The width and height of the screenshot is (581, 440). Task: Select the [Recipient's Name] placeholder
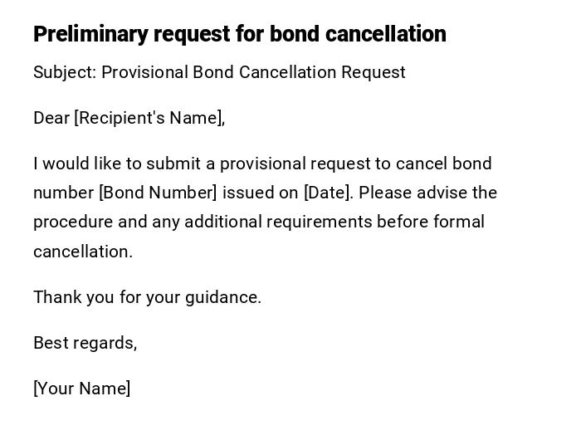149,118
